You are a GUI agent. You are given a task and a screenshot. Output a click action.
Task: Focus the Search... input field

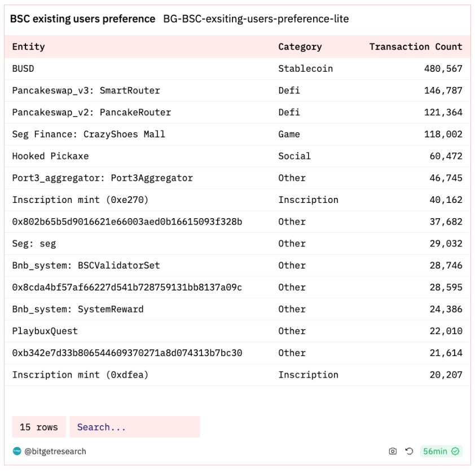134,427
